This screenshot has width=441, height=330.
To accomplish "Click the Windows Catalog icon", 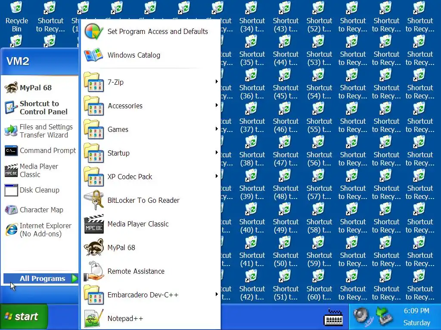I will click(94, 55).
